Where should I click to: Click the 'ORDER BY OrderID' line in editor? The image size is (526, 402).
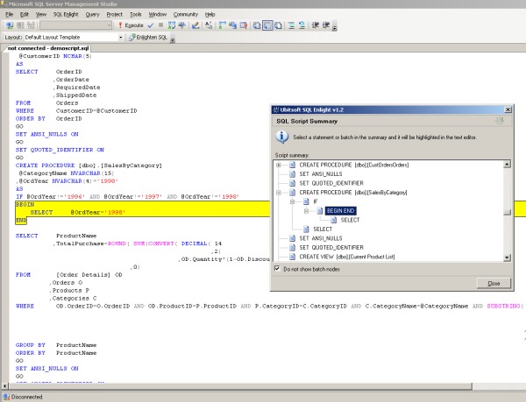click(48, 118)
